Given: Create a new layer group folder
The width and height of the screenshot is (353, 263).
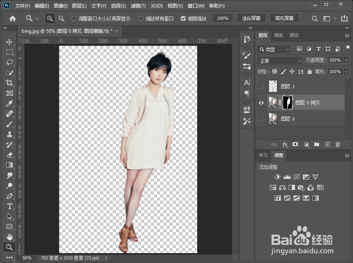Looking at the screenshot, I should tap(317, 144).
